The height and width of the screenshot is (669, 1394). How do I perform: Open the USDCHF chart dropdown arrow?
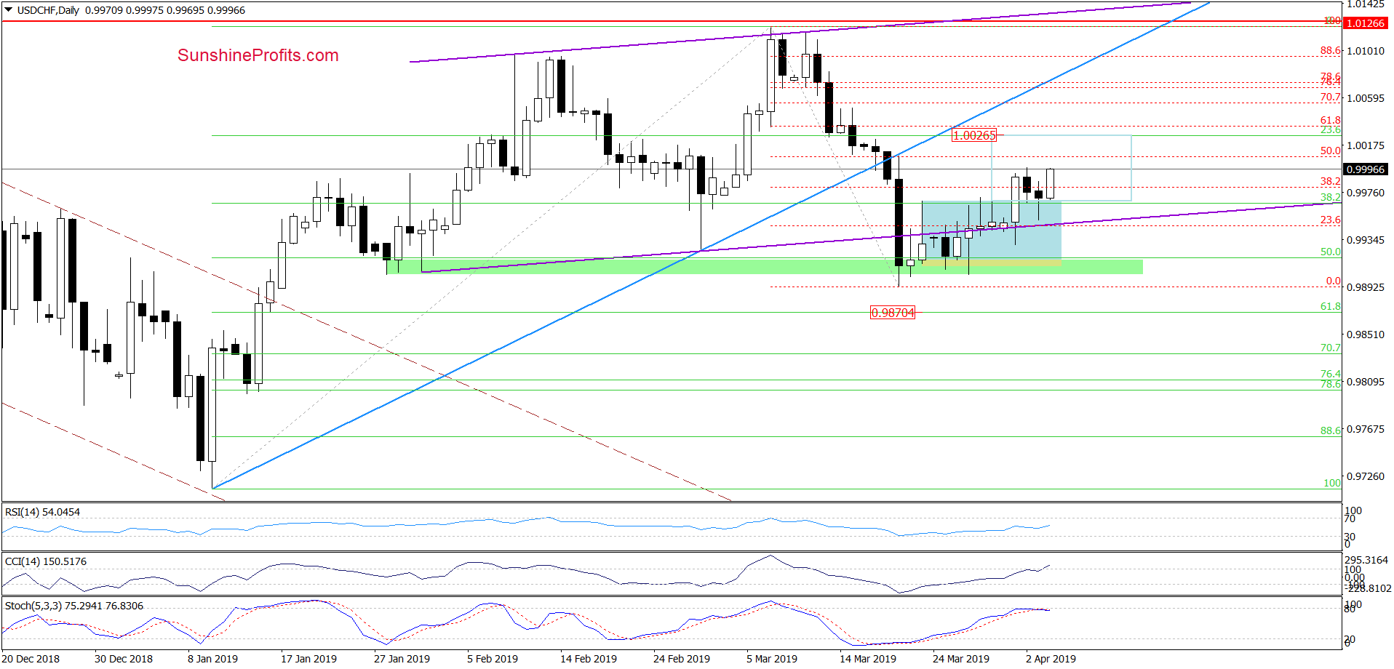(x=8, y=10)
